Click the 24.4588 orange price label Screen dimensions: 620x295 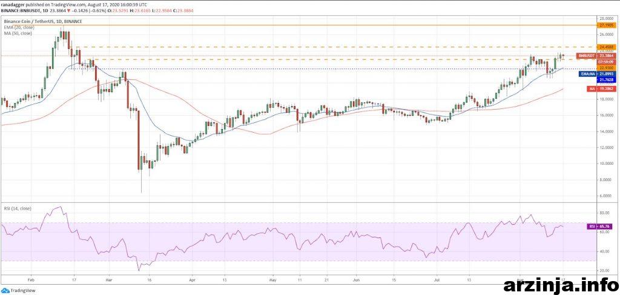[606, 47]
